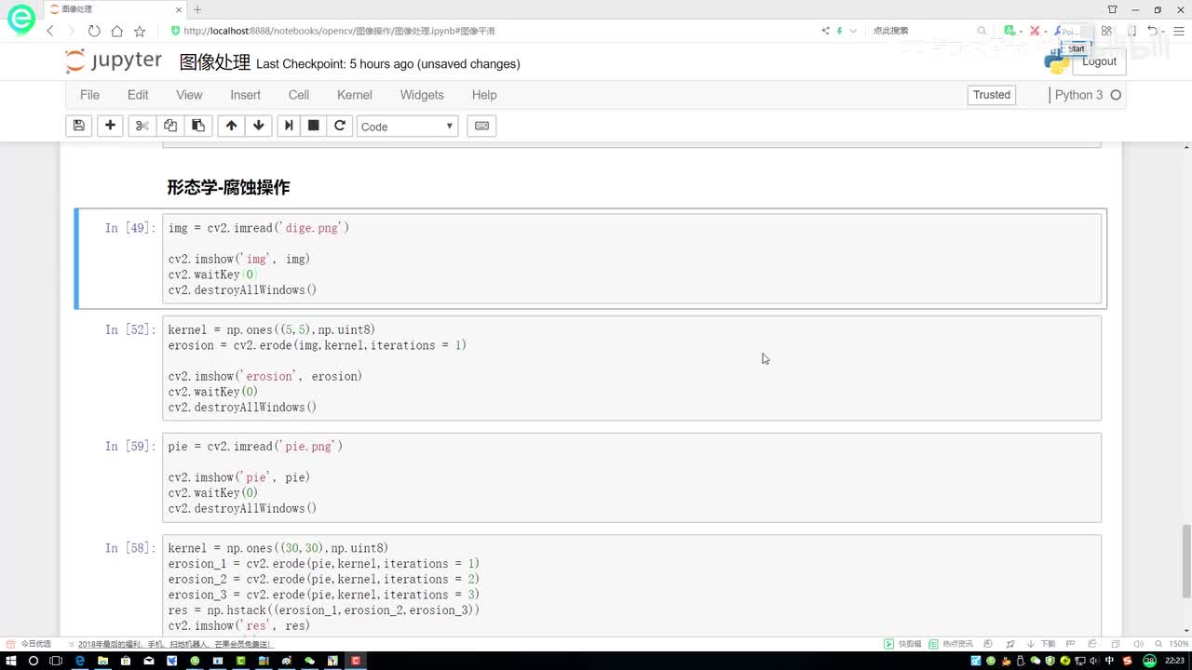Screen dimensions: 1192x670
Task: Click the 形态学-腐蚀操作 heading
Action: click(228, 187)
